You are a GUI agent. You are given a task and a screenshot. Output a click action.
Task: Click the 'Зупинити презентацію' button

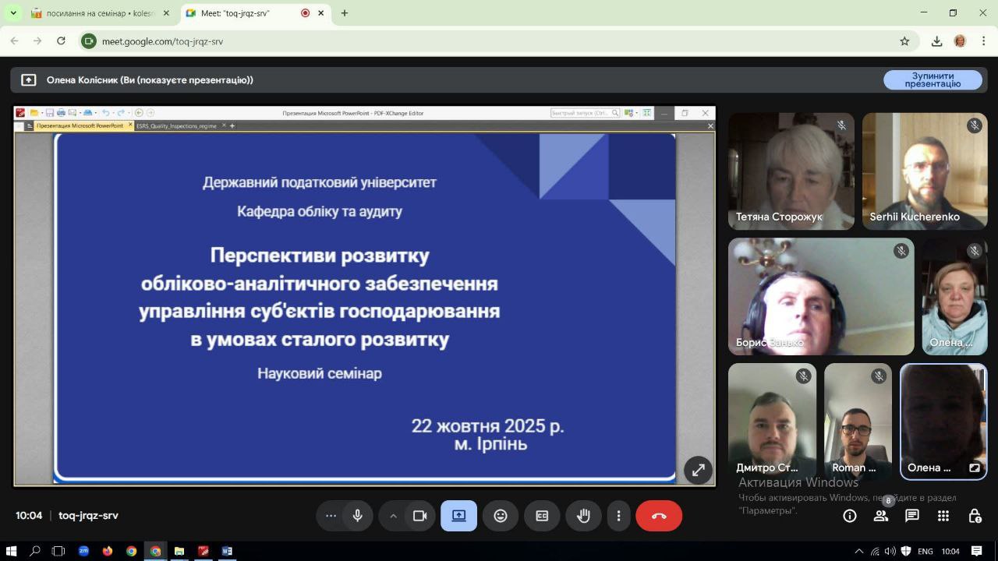pyautogui.click(x=933, y=79)
